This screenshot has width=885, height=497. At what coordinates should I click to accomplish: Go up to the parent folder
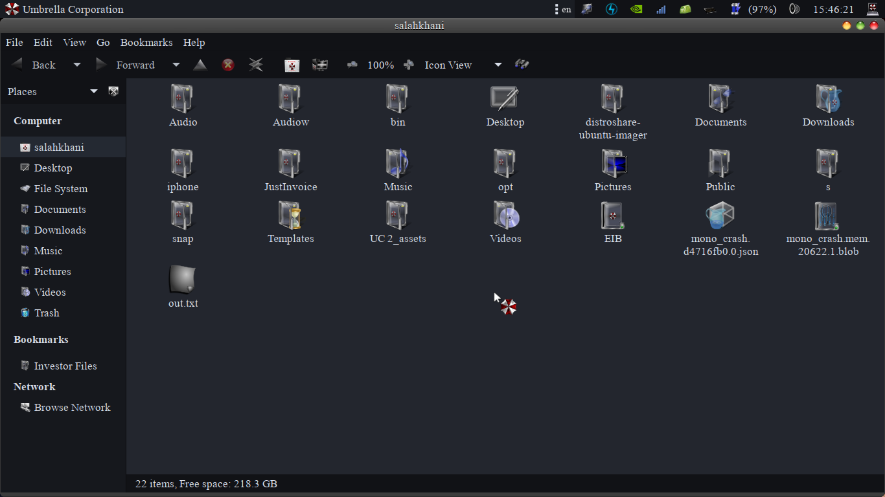pyautogui.click(x=200, y=65)
